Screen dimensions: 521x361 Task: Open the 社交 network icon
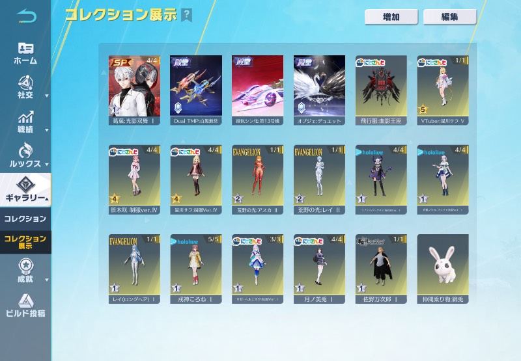pyautogui.click(x=25, y=83)
